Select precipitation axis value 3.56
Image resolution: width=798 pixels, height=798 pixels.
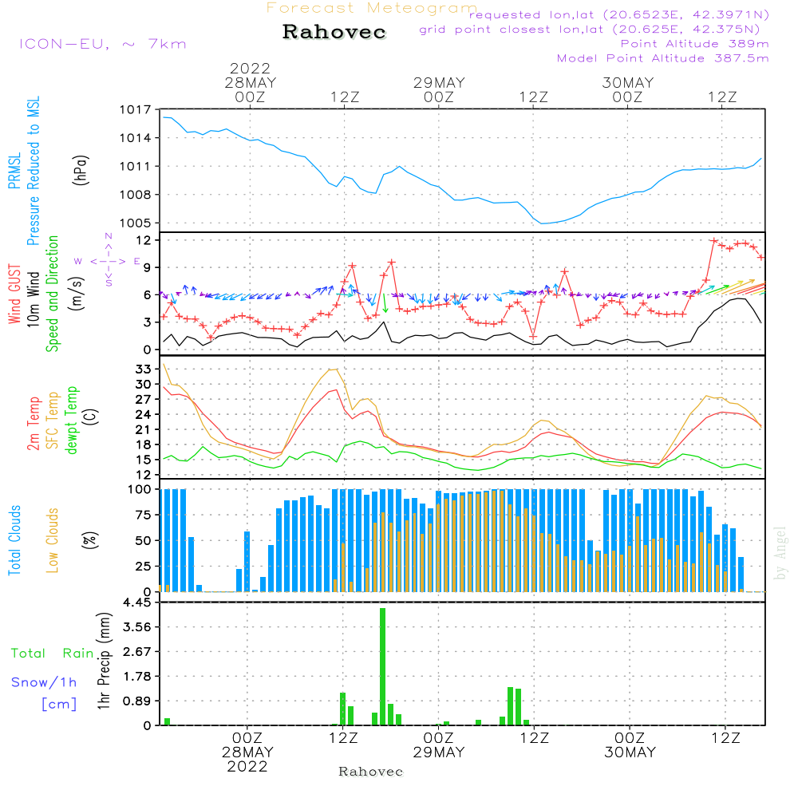(x=137, y=627)
